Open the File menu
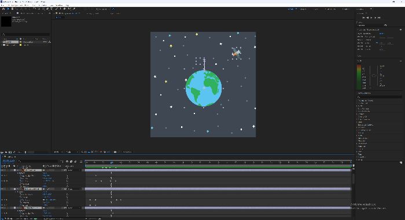 coord(2,5)
